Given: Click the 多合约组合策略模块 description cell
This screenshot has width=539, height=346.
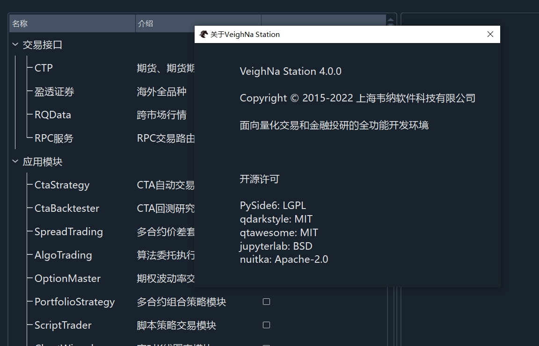Looking at the screenshot, I should coord(182,302).
